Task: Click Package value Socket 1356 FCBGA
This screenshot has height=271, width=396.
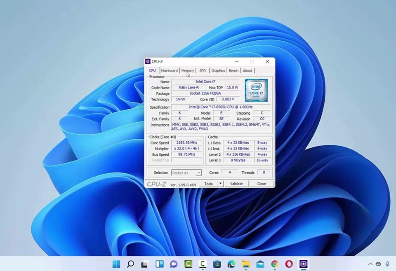Action: pyautogui.click(x=205, y=93)
